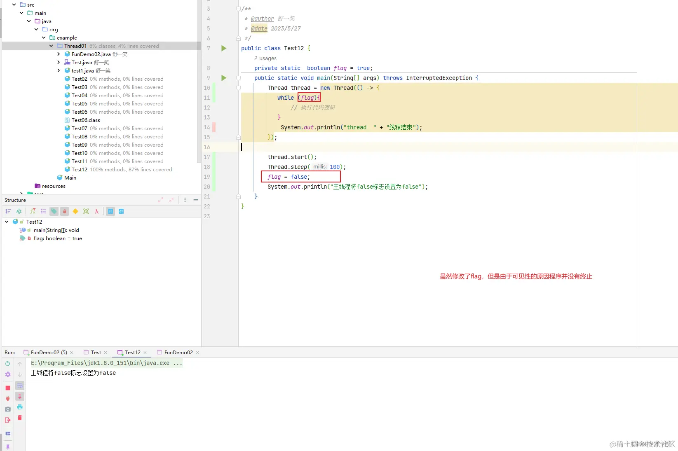678x451 pixels.
Task: Click the exit icon in Run panel
Action: 7,420
